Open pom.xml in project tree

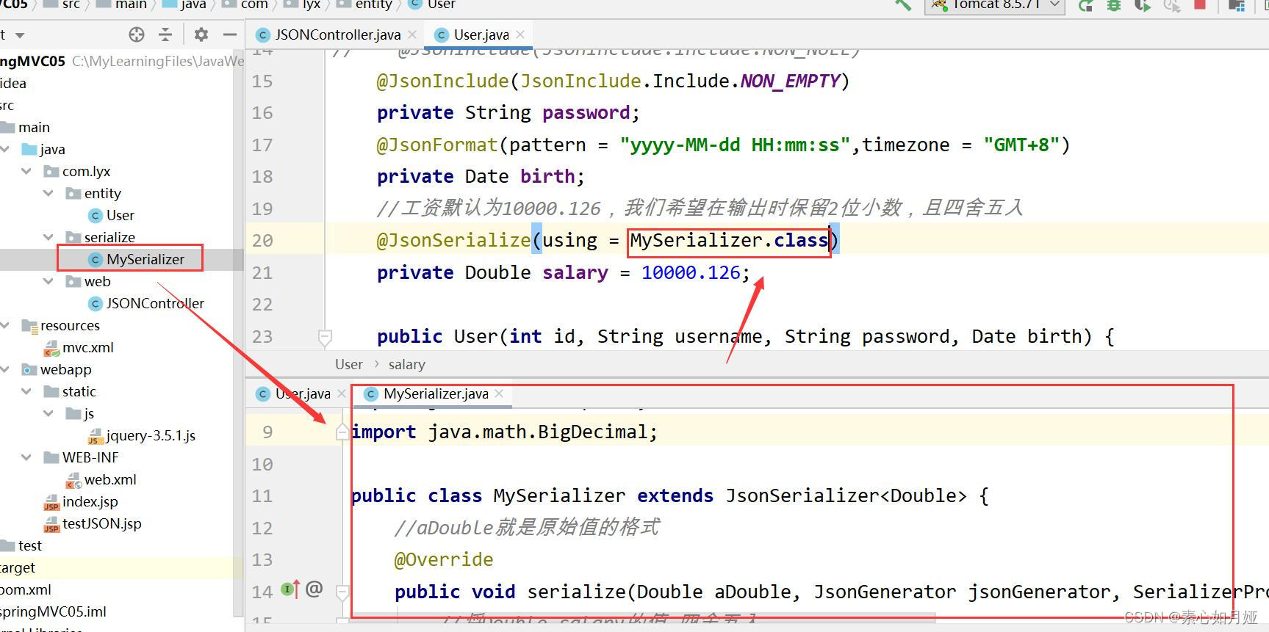coord(26,589)
